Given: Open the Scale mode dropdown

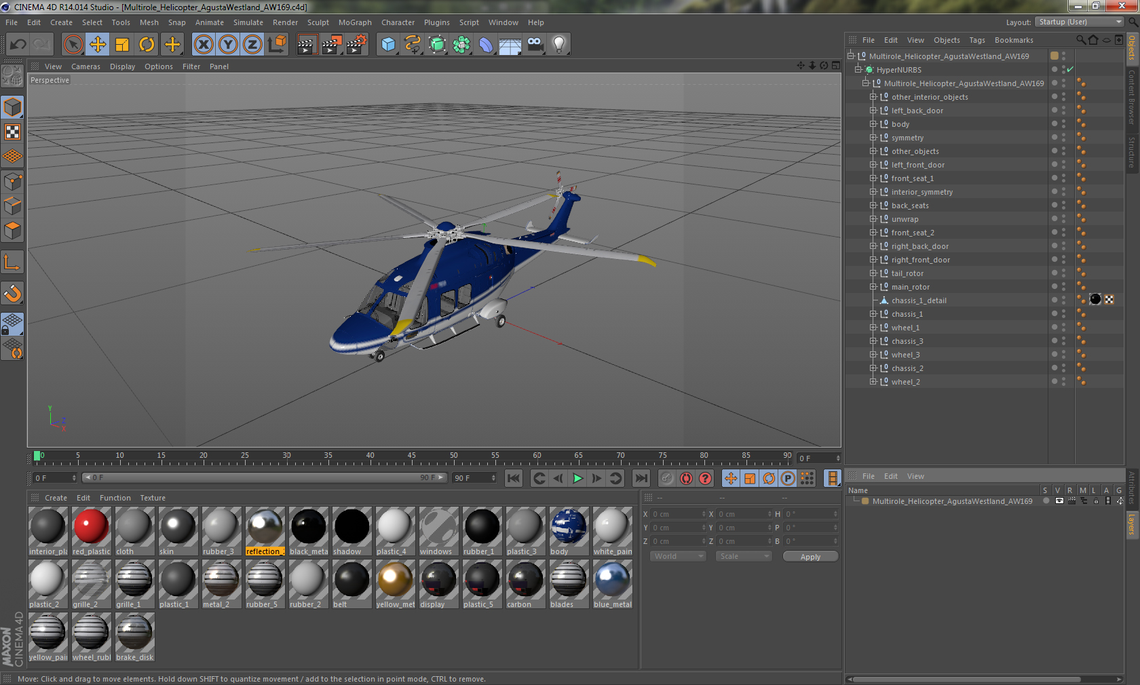Looking at the screenshot, I should click(x=744, y=556).
